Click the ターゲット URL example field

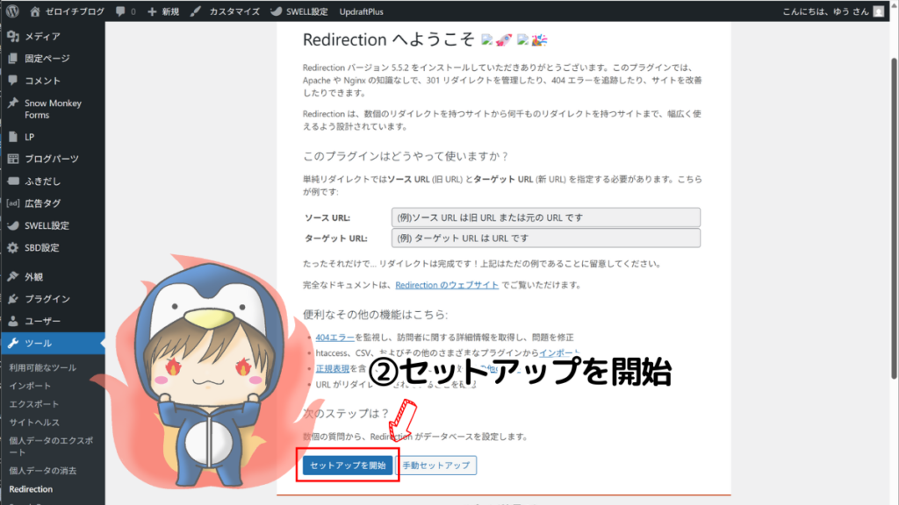click(x=546, y=238)
